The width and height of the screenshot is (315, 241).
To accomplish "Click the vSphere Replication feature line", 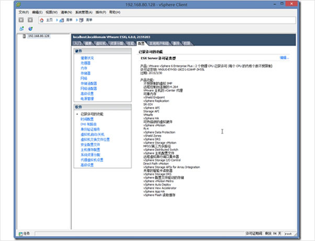I will [x=156, y=101].
